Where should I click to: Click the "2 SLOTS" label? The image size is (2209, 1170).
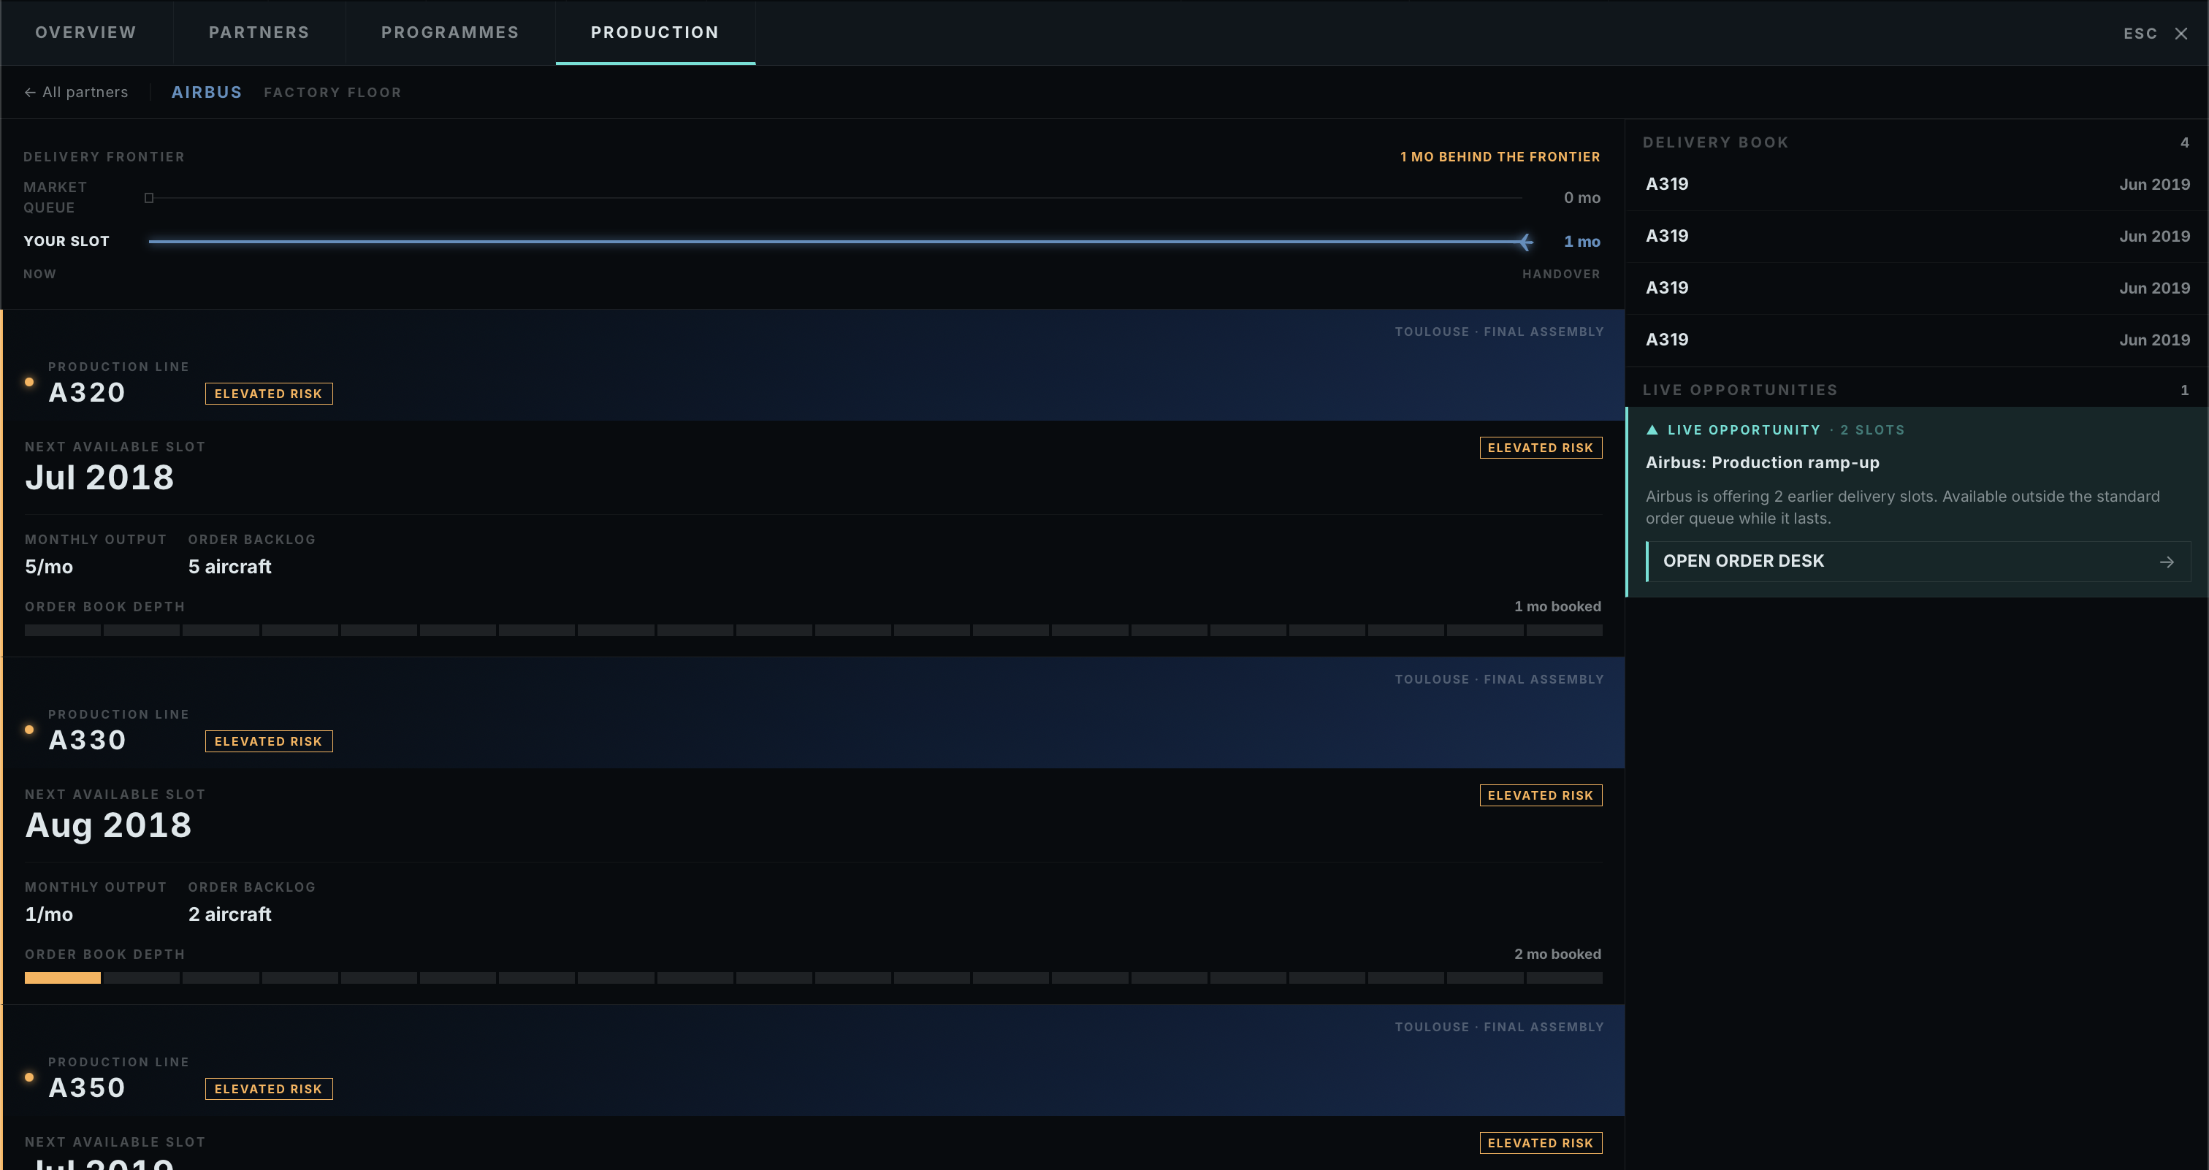coord(1872,430)
